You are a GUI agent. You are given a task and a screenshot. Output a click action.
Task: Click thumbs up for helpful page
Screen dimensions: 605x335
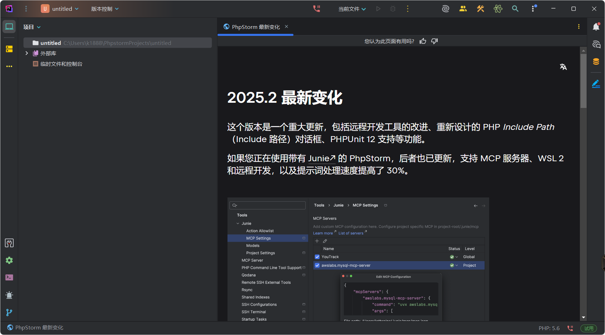(x=423, y=41)
